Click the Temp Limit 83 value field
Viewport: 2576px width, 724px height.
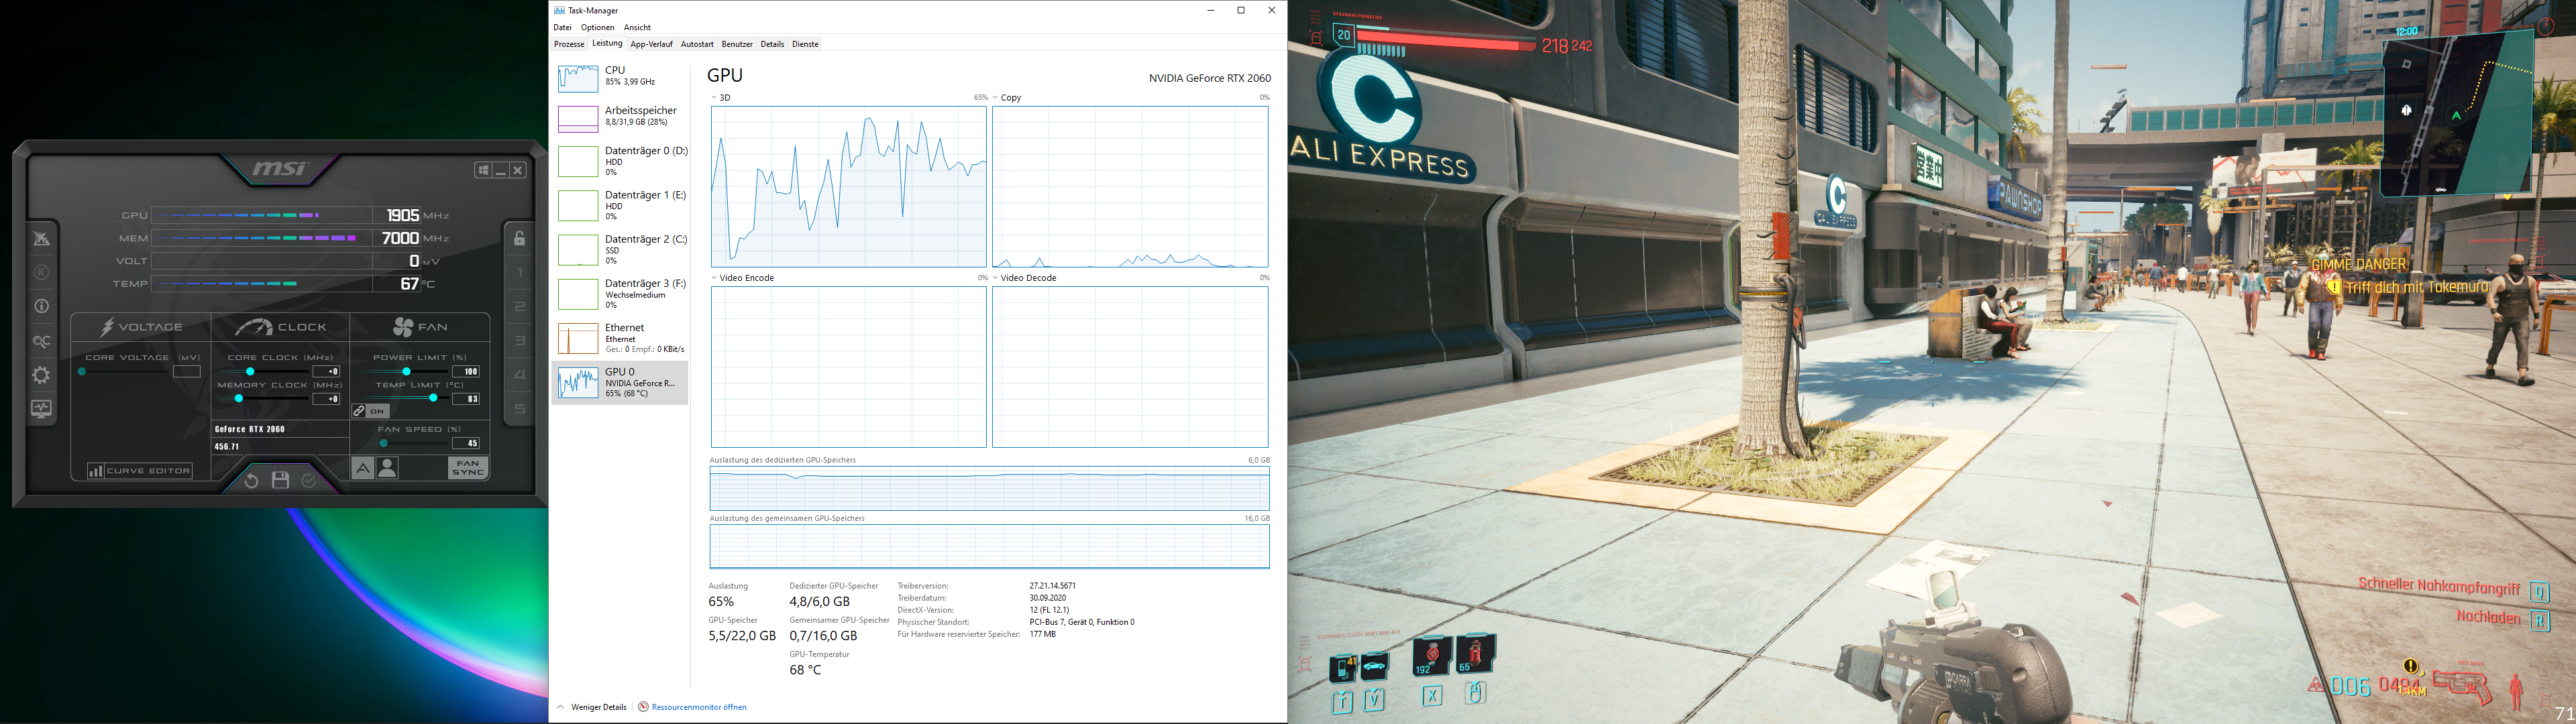click(x=466, y=399)
